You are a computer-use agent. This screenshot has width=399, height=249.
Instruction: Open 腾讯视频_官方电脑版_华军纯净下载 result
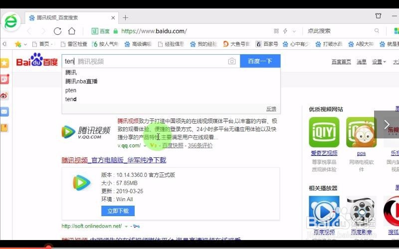(x=114, y=160)
